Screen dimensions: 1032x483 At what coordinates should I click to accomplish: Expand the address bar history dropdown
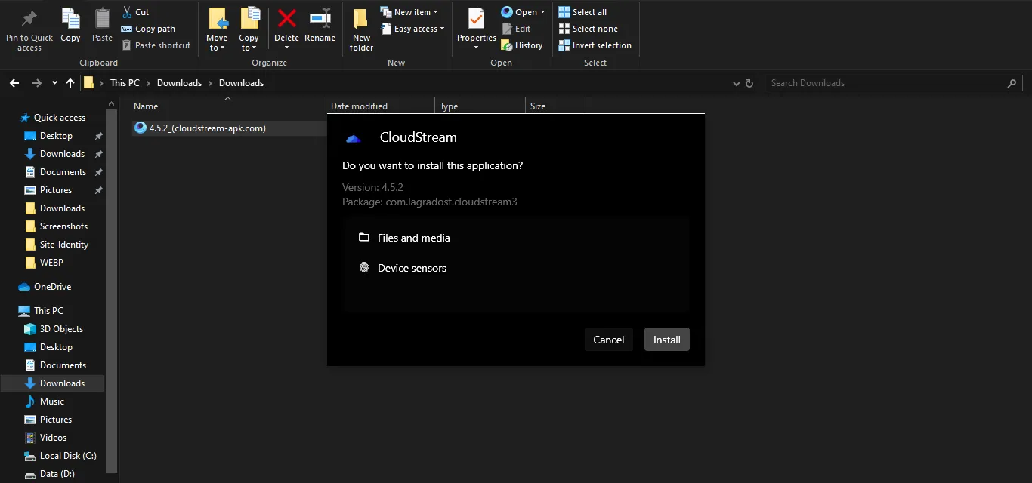pos(737,83)
